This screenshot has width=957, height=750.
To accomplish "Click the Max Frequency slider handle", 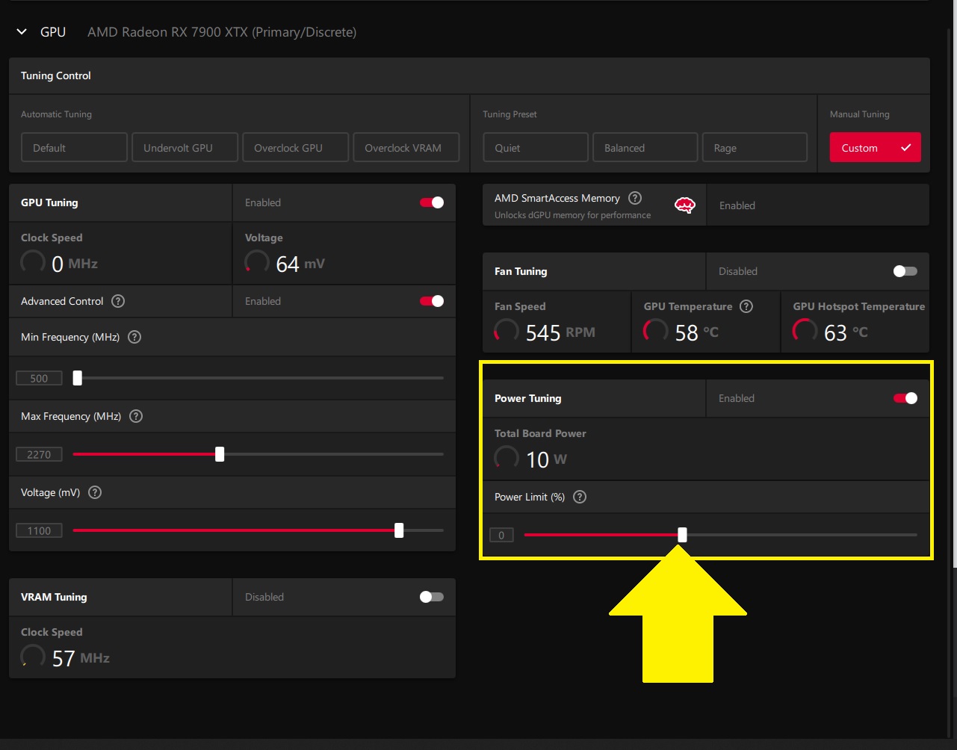I will point(220,454).
